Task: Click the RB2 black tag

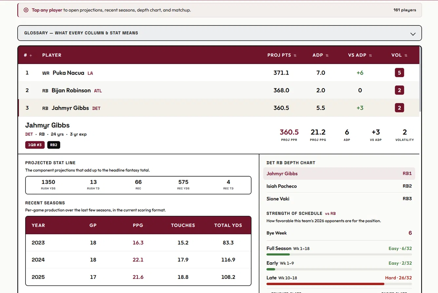Action: point(54,145)
